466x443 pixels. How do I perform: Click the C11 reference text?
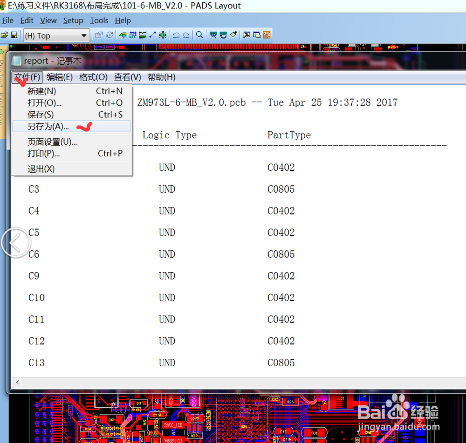[36, 319]
